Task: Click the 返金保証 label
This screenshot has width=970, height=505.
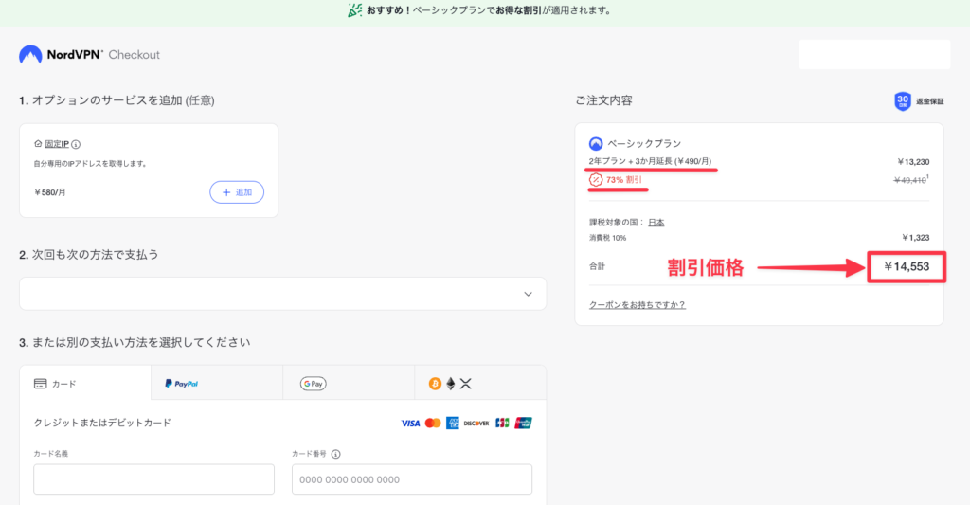Action: tap(930, 101)
